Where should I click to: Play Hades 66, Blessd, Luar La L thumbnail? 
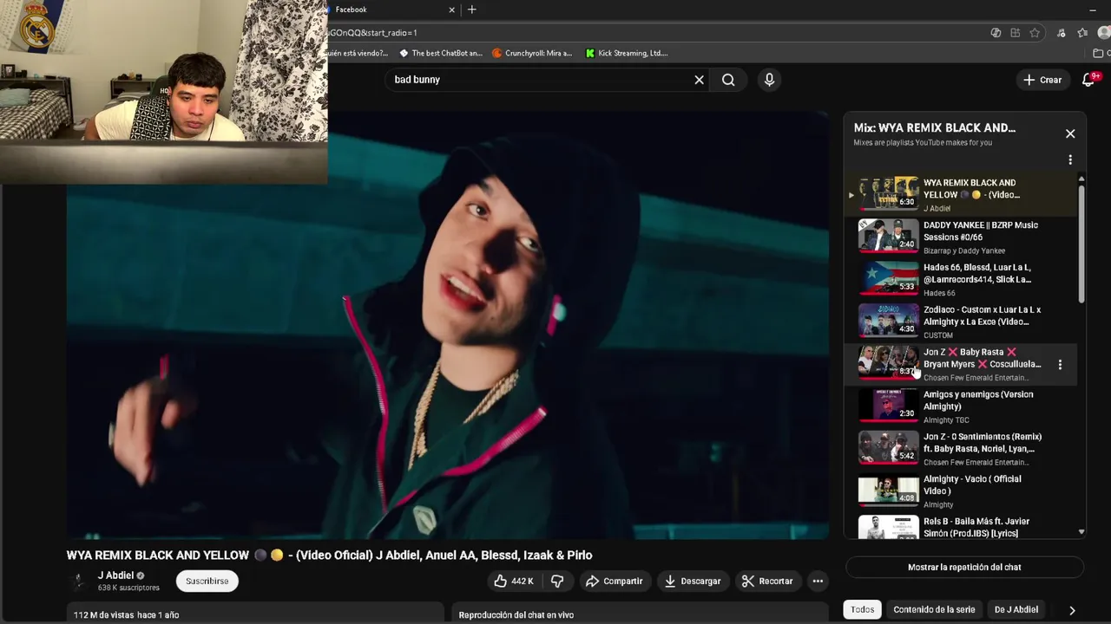tap(888, 277)
